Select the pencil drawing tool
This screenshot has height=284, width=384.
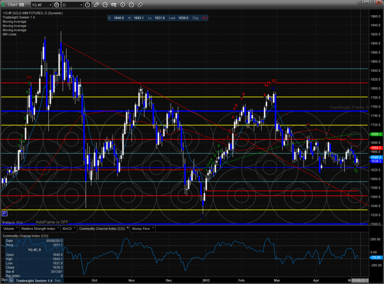96,5
